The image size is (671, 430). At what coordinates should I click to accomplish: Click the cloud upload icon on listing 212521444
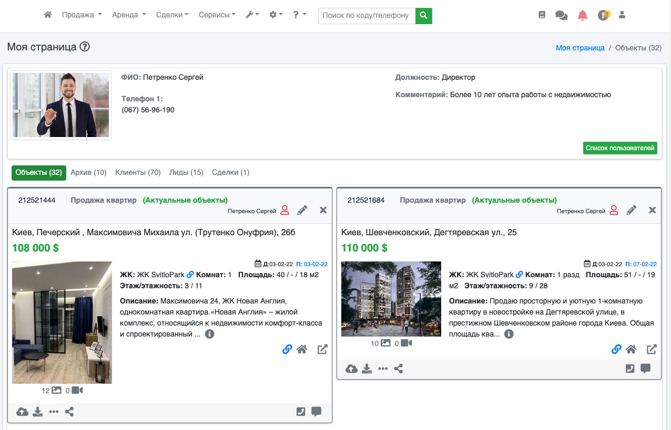tap(22, 412)
